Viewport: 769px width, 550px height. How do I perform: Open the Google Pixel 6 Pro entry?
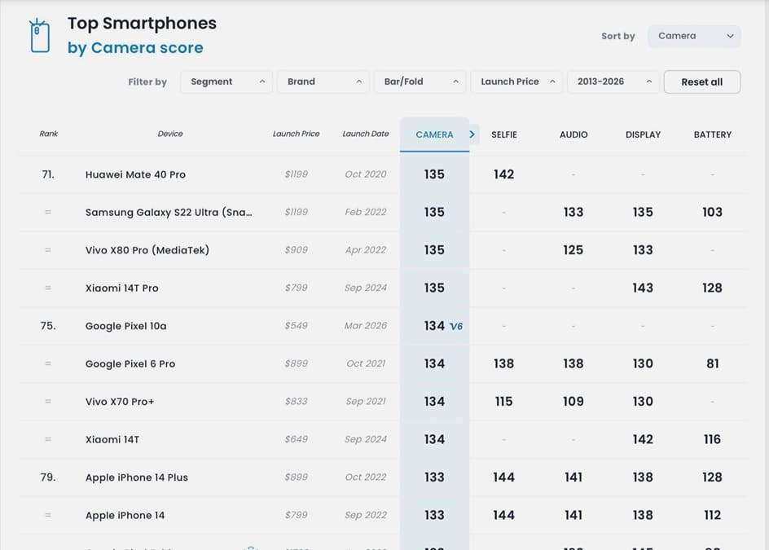130,364
